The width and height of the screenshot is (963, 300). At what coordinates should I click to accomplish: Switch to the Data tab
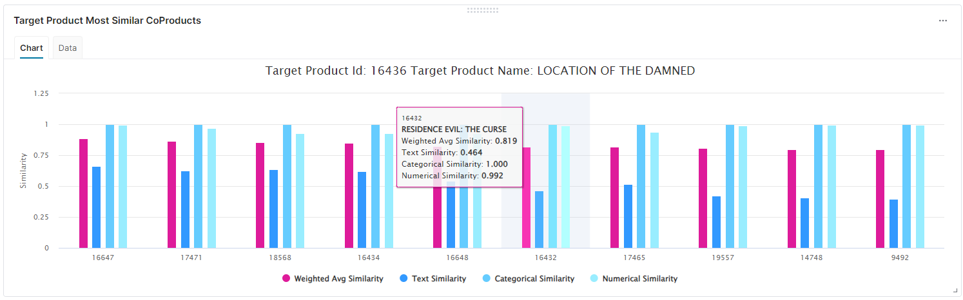coord(67,48)
